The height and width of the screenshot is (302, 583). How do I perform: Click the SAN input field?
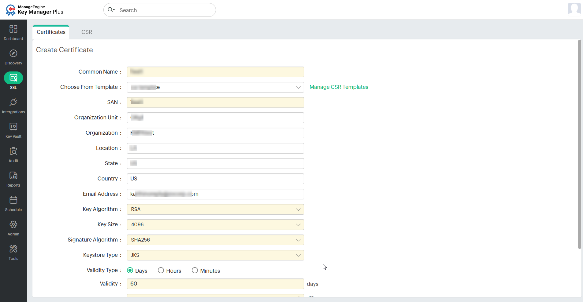click(215, 102)
